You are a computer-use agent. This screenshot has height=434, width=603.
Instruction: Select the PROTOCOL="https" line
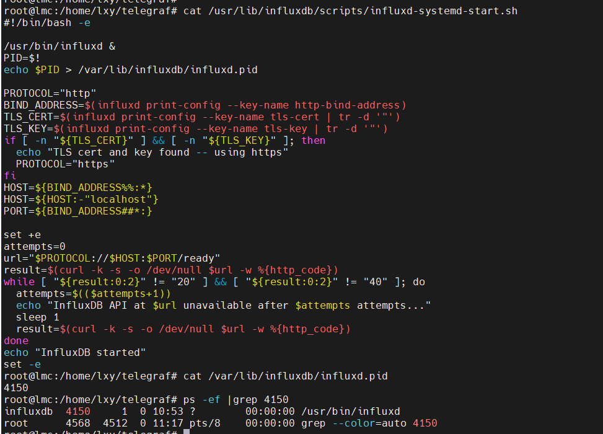point(65,164)
